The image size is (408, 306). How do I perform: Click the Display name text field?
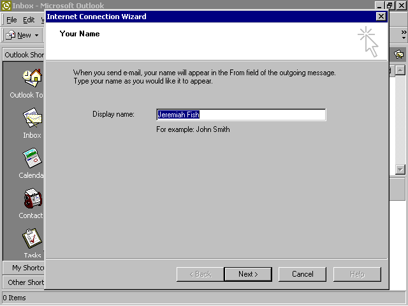(x=241, y=115)
